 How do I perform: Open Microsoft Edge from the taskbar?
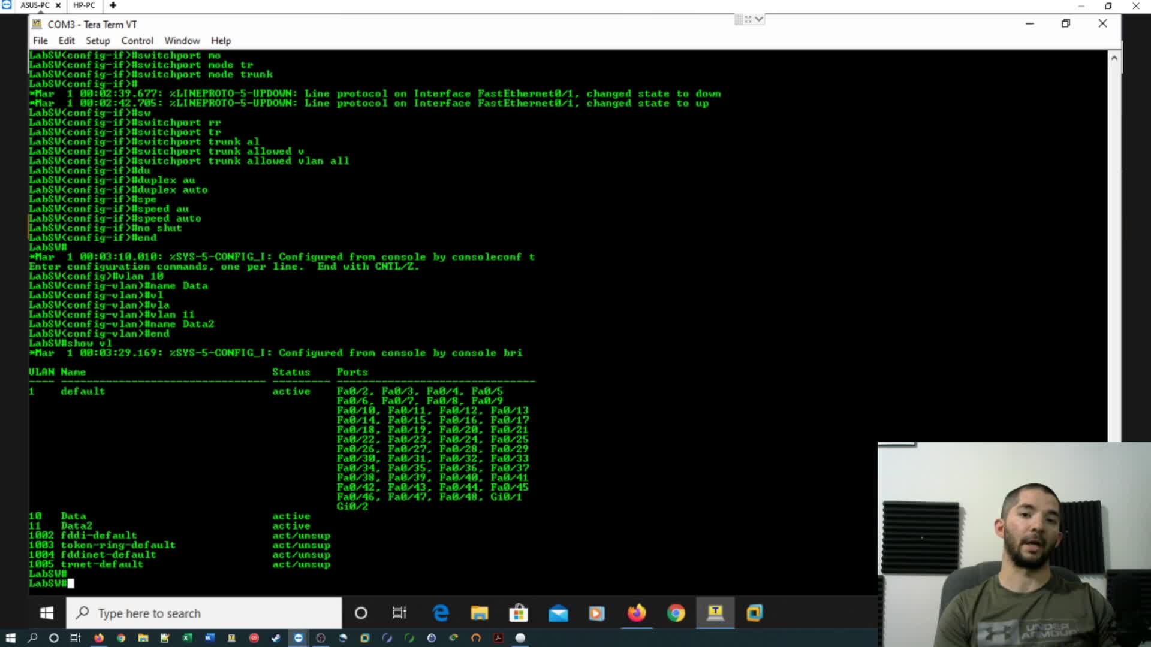(441, 613)
